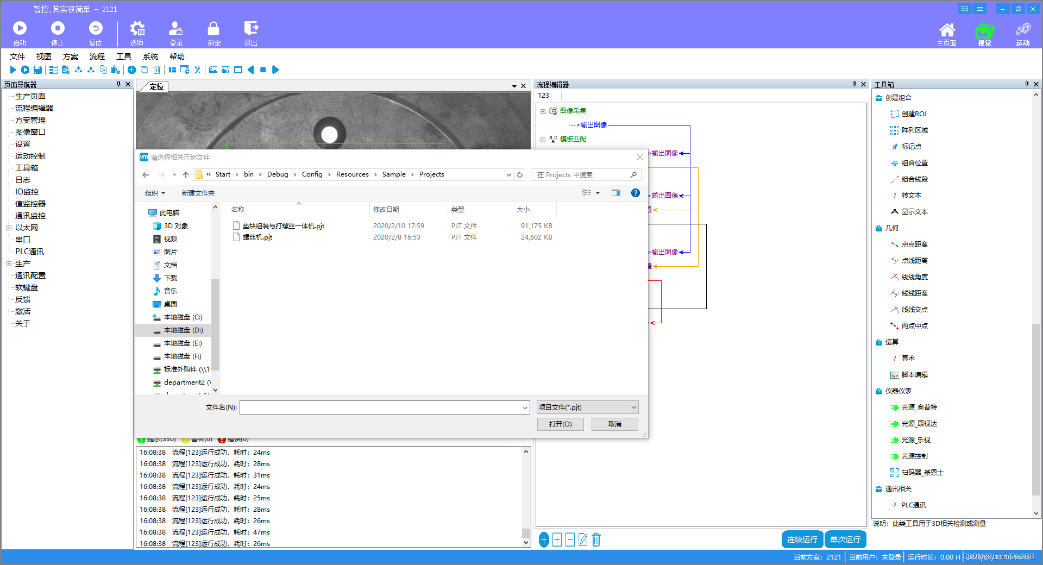Select 创建ROI tool in the toolbox
The width and height of the screenshot is (1043, 565).
point(913,114)
